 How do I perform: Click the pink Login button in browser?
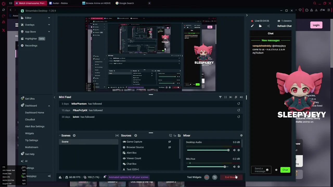coord(316,25)
